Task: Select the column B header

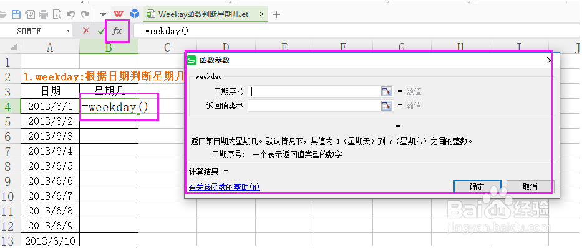Action: [x=109, y=47]
